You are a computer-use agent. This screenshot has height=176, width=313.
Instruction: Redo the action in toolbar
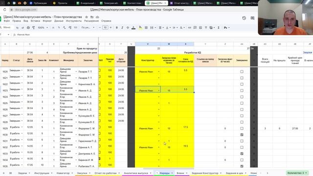pos(22,27)
